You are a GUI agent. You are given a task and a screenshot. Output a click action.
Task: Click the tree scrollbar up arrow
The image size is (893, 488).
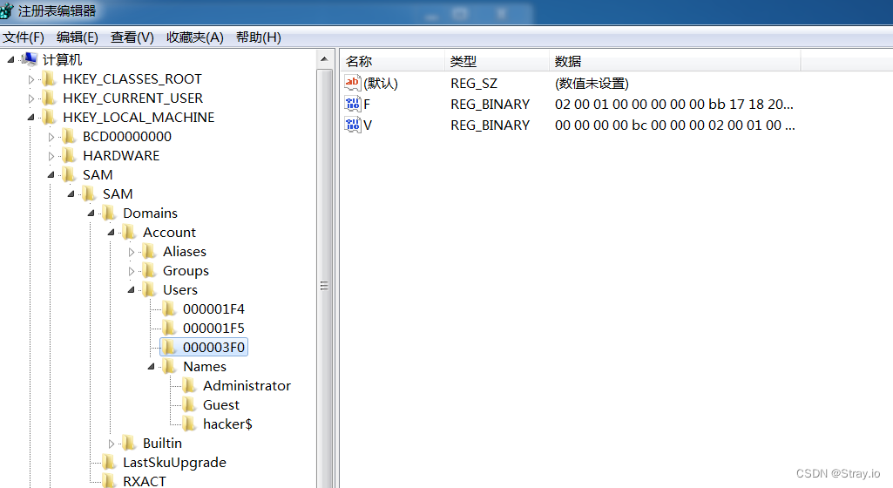click(x=324, y=59)
